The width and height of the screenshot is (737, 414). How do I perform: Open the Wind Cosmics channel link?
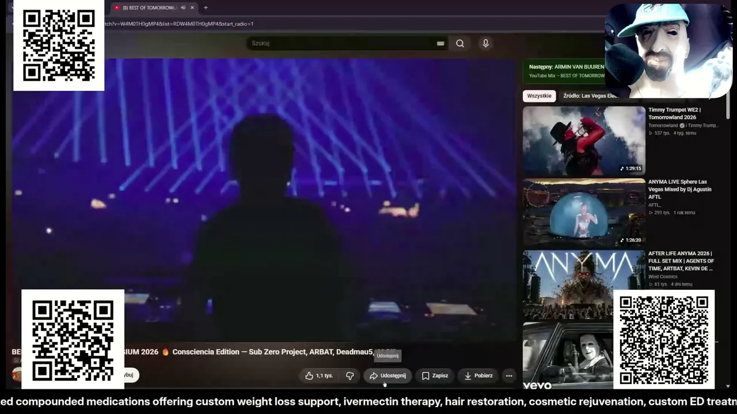tap(663, 277)
